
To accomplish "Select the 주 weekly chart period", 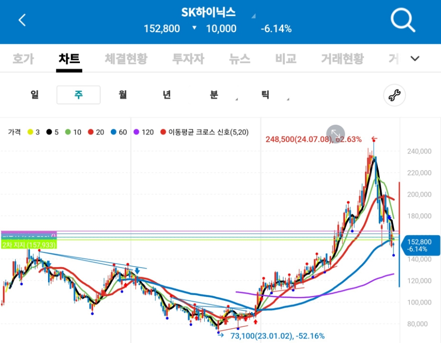I will [78, 94].
